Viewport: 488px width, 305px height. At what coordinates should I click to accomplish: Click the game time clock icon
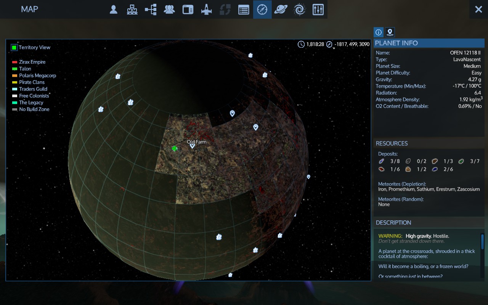[301, 44]
